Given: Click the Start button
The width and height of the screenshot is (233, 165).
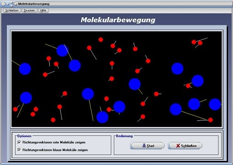Looking at the screenshot, I should click(x=147, y=146).
